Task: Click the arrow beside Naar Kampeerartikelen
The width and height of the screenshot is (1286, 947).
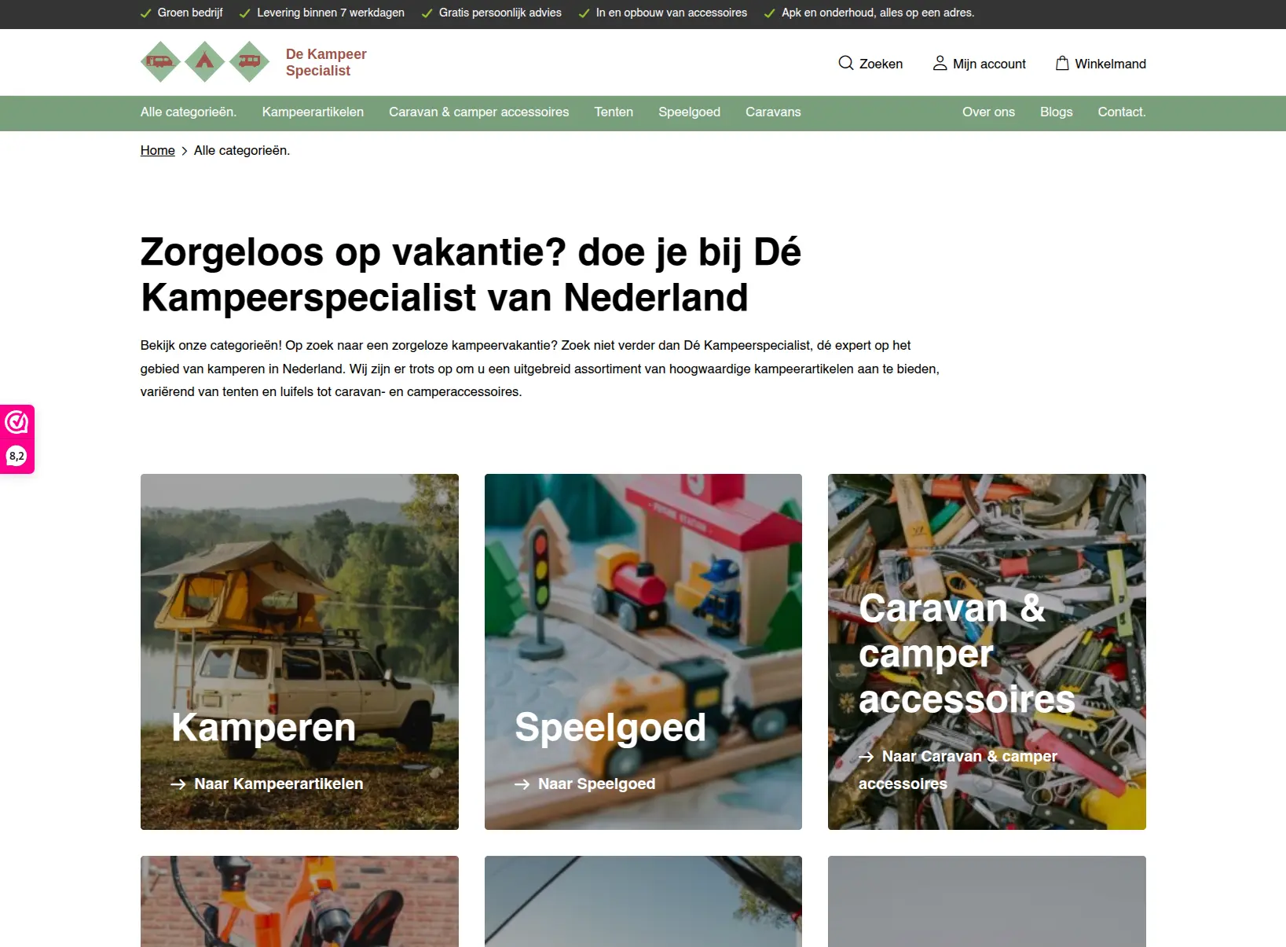Action: tap(178, 784)
